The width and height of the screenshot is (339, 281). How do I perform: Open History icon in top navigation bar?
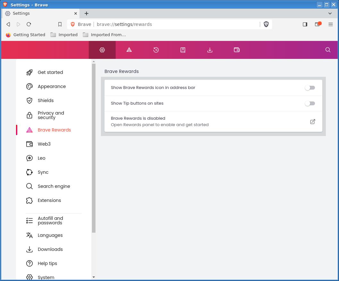[x=156, y=50]
